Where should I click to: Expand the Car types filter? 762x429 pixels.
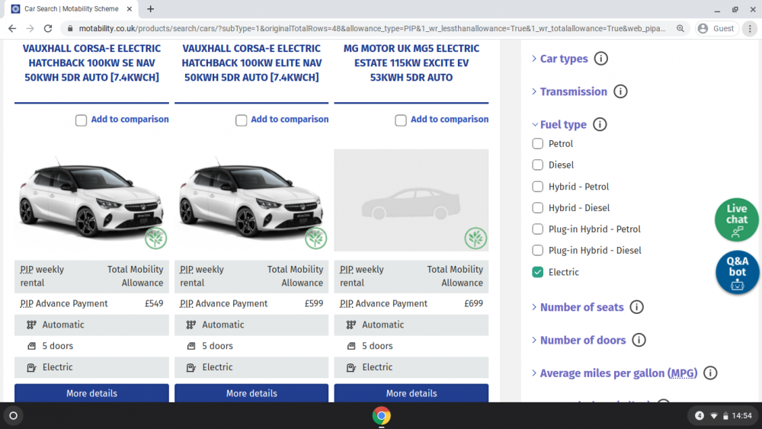pos(564,59)
